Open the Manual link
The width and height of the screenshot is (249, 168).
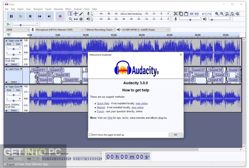101,107
